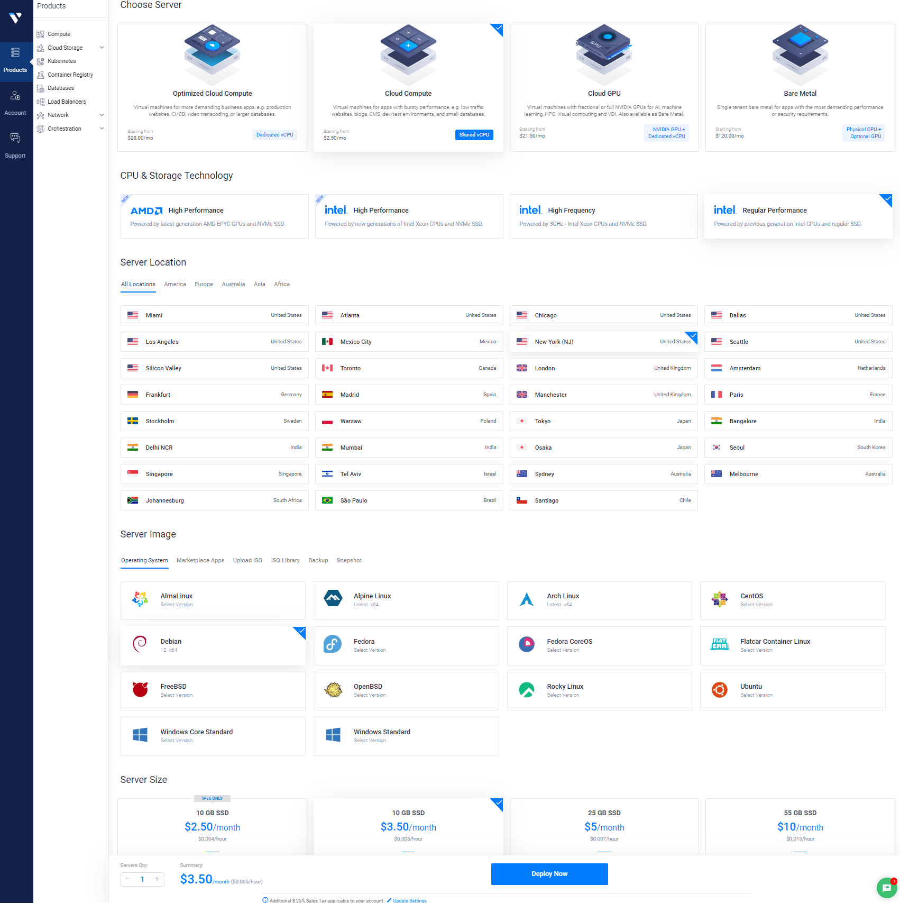The image size is (900, 903).
Task: Switch to the Europe locations tab
Action: (204, 285)
